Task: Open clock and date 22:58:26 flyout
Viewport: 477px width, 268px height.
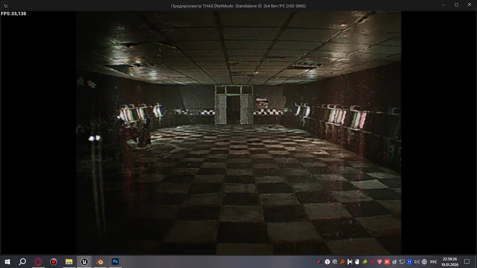Action: 449,262
